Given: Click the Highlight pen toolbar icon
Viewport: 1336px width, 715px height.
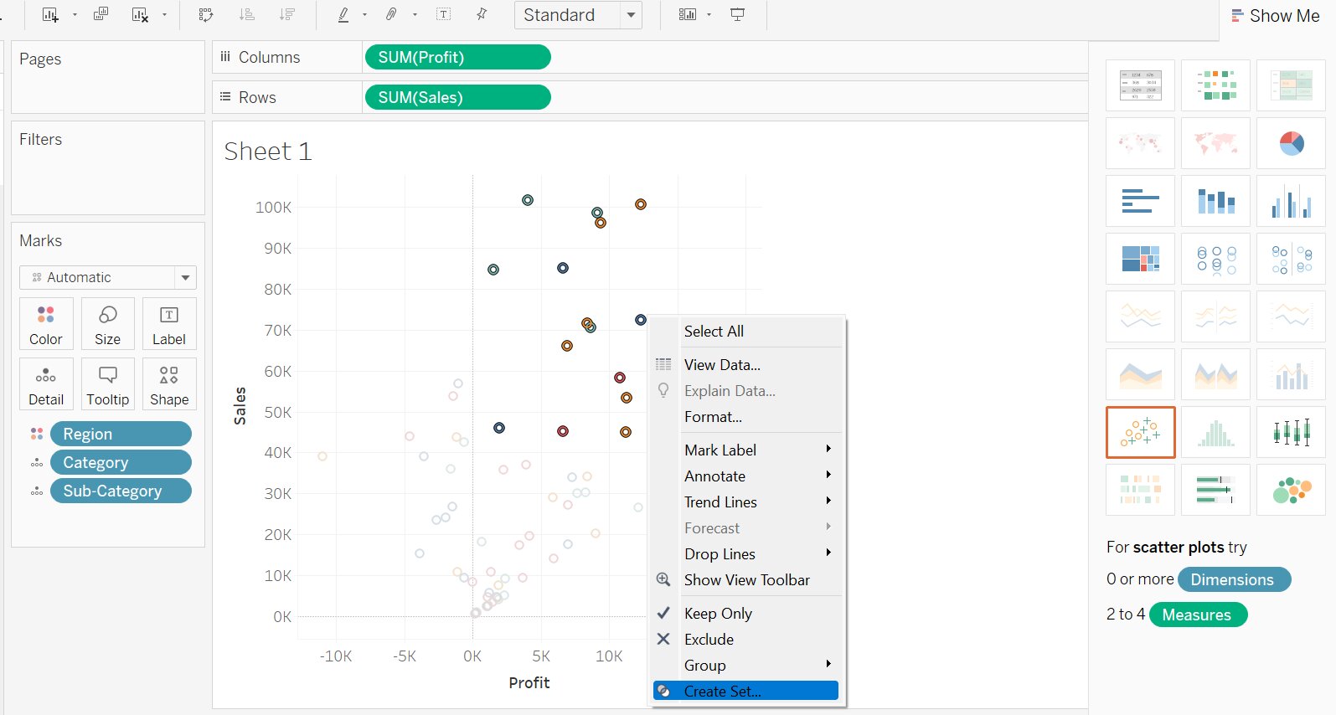Looking at the screenshot, I should (343, 15).
